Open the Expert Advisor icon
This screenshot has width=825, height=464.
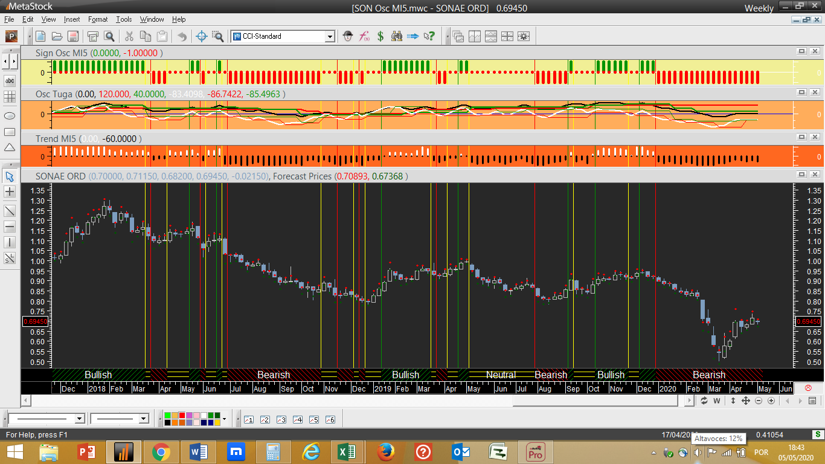[347, 36]
